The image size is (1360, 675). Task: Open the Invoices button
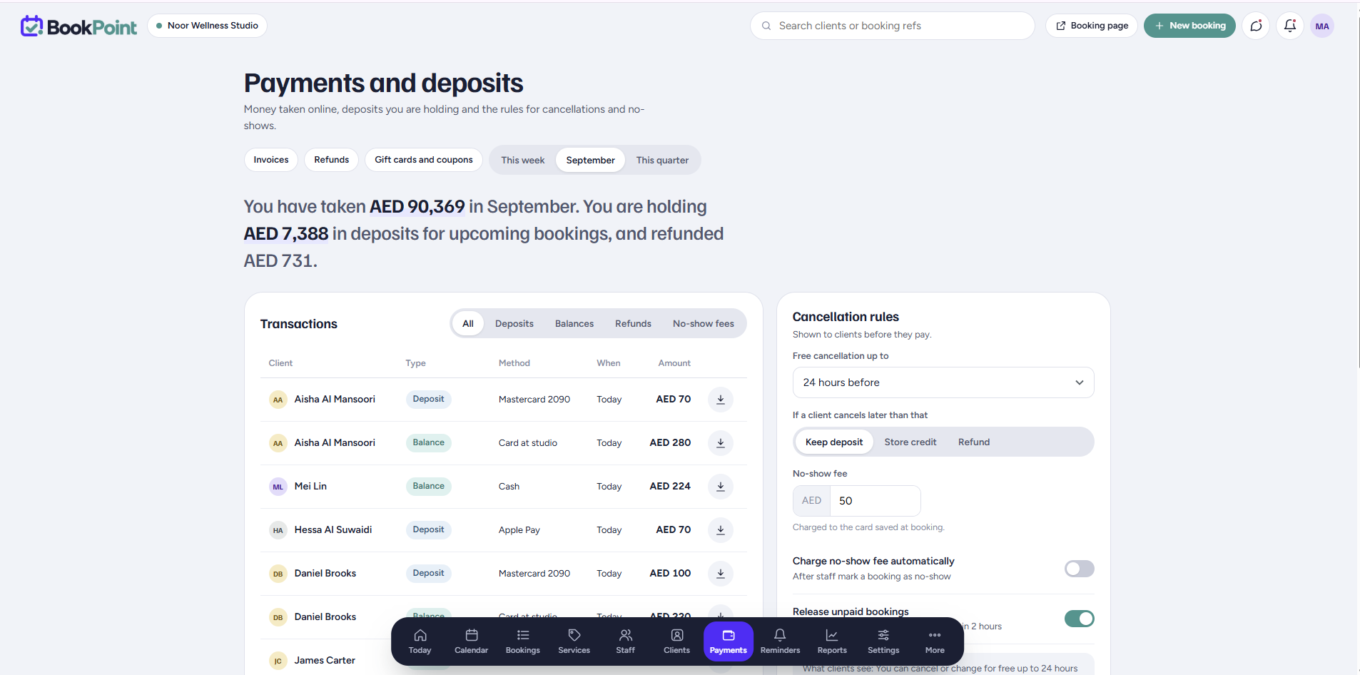271,160
